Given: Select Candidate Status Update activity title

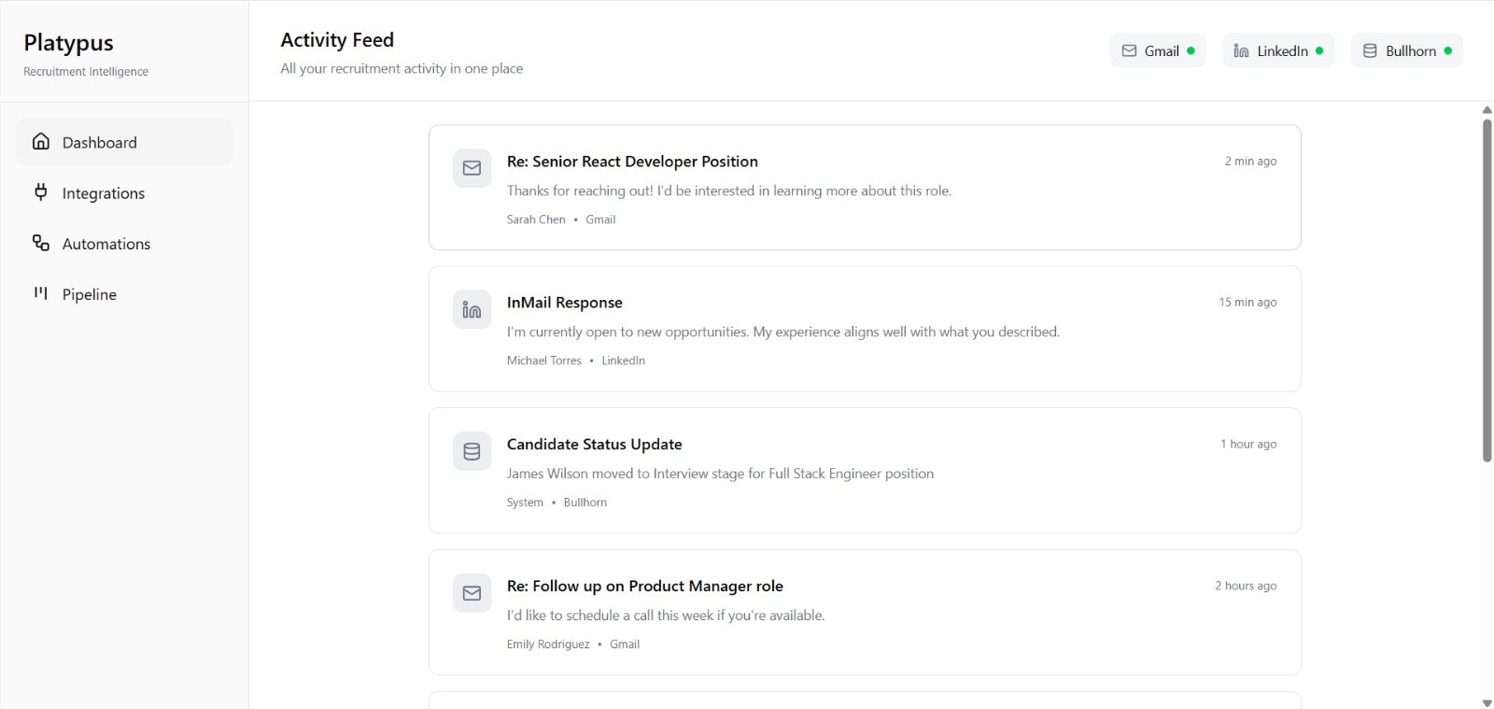Looking at the screenshot, I should point(594,445).
